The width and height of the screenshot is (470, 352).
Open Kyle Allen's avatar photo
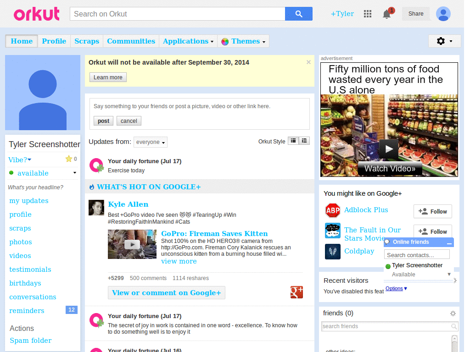pyautogui.click(x=96, y=208)
